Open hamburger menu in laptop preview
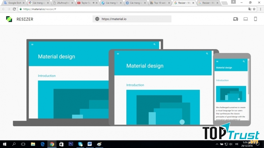Screen dimensions: 264x148 [x=32, y=44]
